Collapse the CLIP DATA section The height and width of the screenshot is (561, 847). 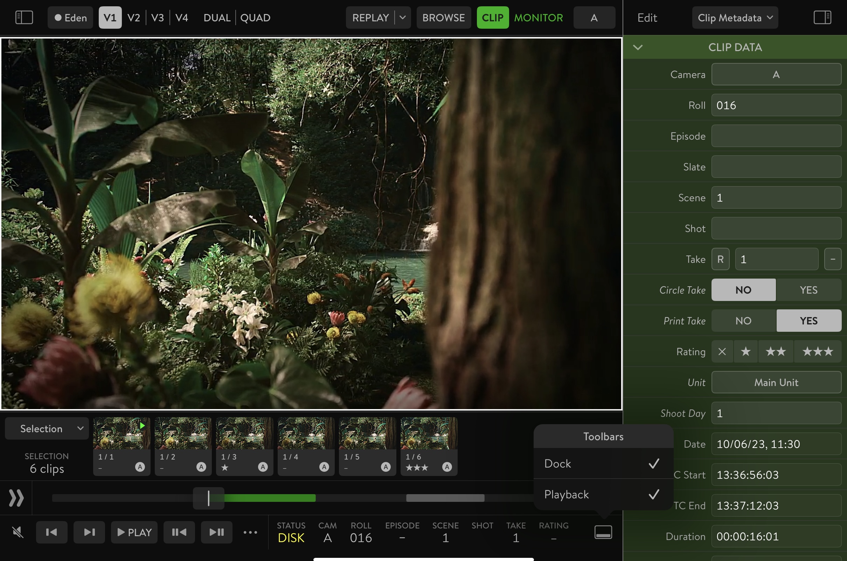638,47
